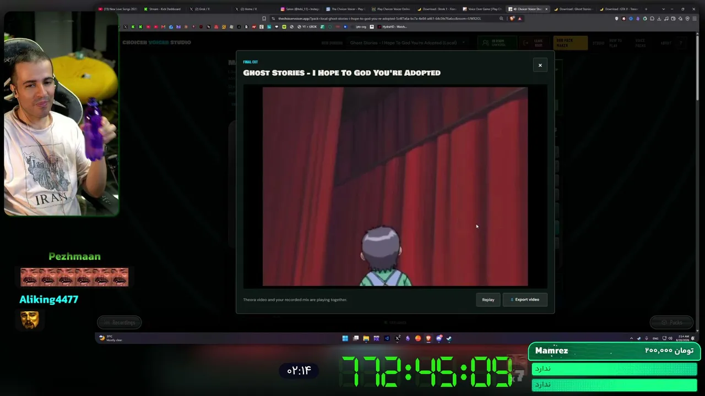Click the browser page vertical scrollbar
The width and height of the screenshot is (705, 396).
coord(697,66)
